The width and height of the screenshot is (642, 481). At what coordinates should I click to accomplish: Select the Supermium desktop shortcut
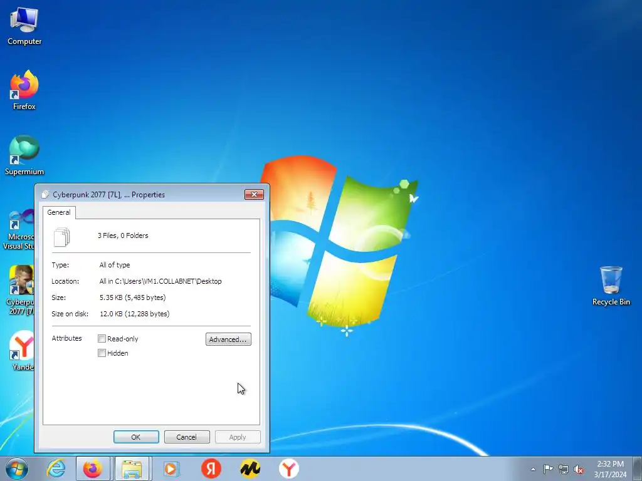[x=24, y=155]
